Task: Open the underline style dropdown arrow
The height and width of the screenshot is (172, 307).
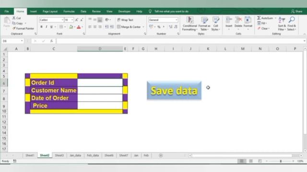Action: click(56, 27)
